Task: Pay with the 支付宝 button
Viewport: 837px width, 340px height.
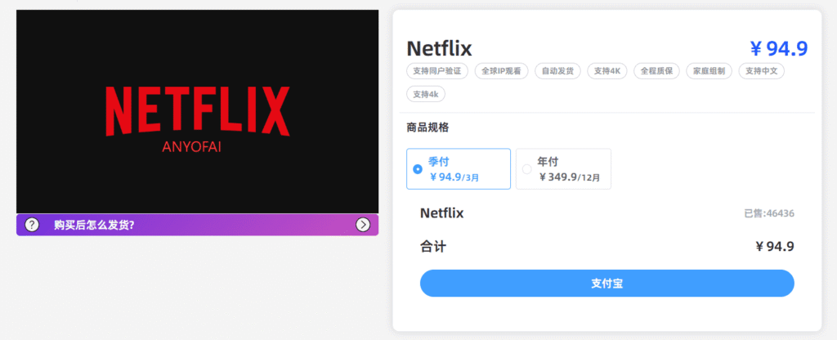Action: [607, 284]
